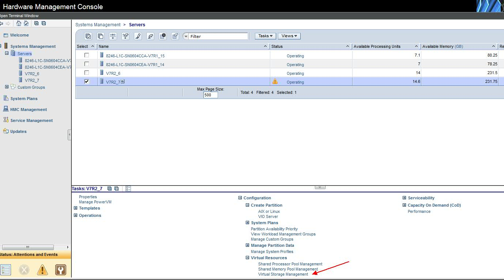Screen dimensions: 504x280
Task: Click Expand All icon in Tasks pad header
Action: tap(109, 189)
